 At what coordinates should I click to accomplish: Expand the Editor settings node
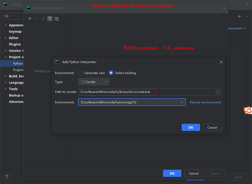(x=6, y=38)
